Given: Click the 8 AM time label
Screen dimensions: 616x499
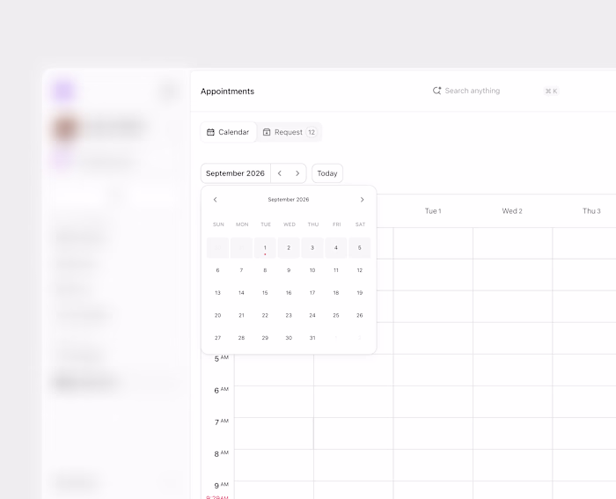Looking at the screenshot, I should [221, 453].
